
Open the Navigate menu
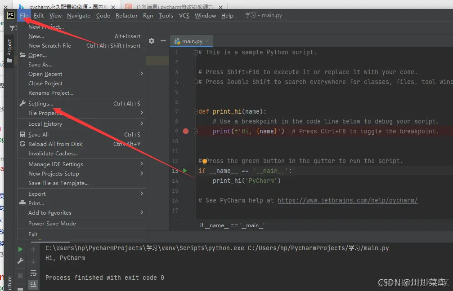point(79,16)
